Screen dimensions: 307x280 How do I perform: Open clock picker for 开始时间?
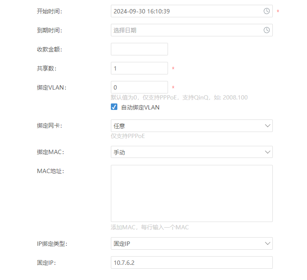[x=266, y=11]
